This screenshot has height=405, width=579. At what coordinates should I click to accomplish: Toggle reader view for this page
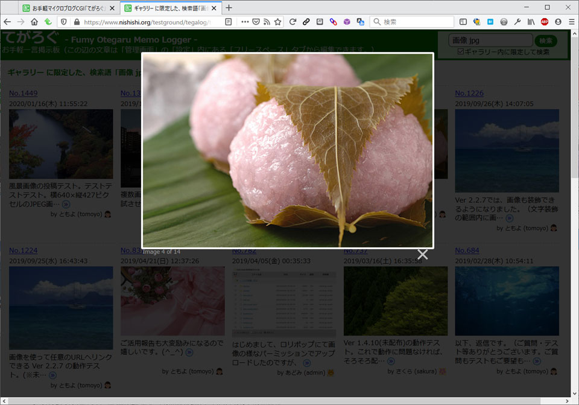coord(229,22)
